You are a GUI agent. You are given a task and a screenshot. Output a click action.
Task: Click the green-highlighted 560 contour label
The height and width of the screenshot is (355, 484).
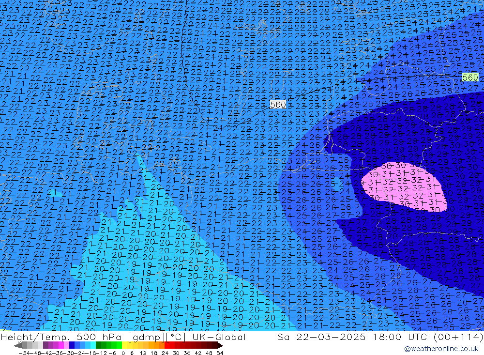pyautogui.click(x=470, y=77)
